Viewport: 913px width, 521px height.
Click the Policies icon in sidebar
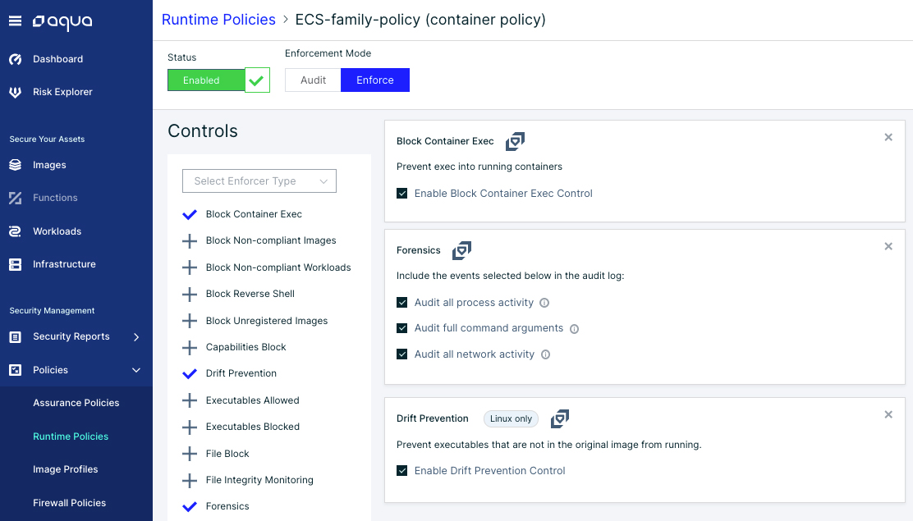click(15, 370)
